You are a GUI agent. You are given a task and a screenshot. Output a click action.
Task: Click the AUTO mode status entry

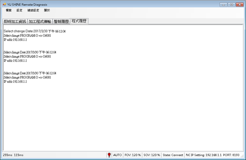(x=117, y=155)
